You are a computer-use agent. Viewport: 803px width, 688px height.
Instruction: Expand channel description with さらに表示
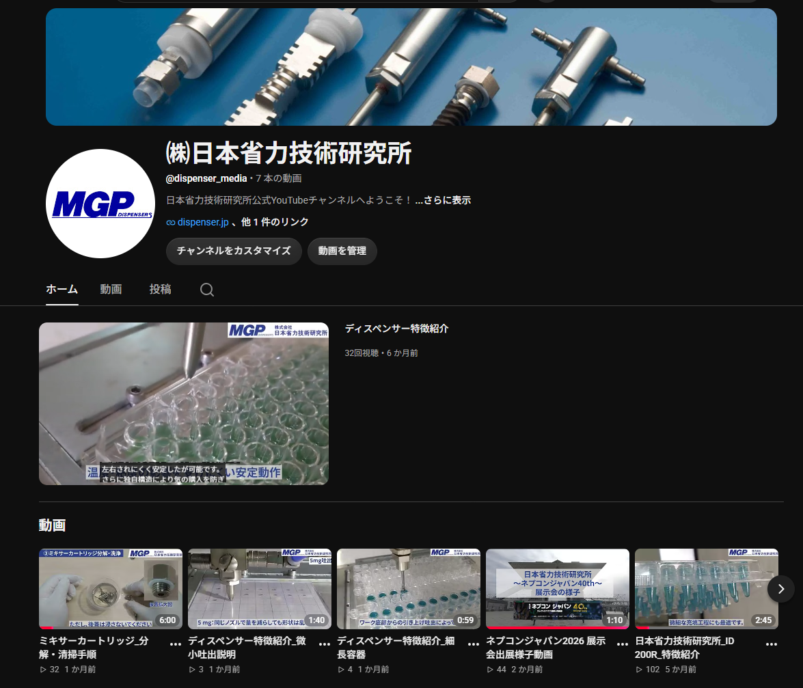pyautogui.click(x=442, y=200)
